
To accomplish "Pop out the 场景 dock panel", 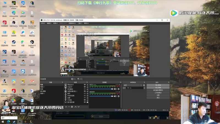I will tap(62, 82).
